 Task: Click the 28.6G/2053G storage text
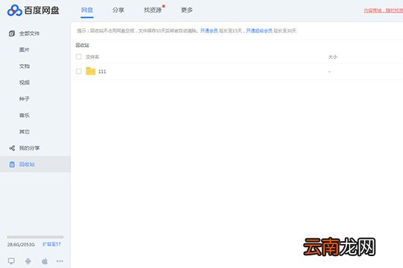click(x=21, y=245)
